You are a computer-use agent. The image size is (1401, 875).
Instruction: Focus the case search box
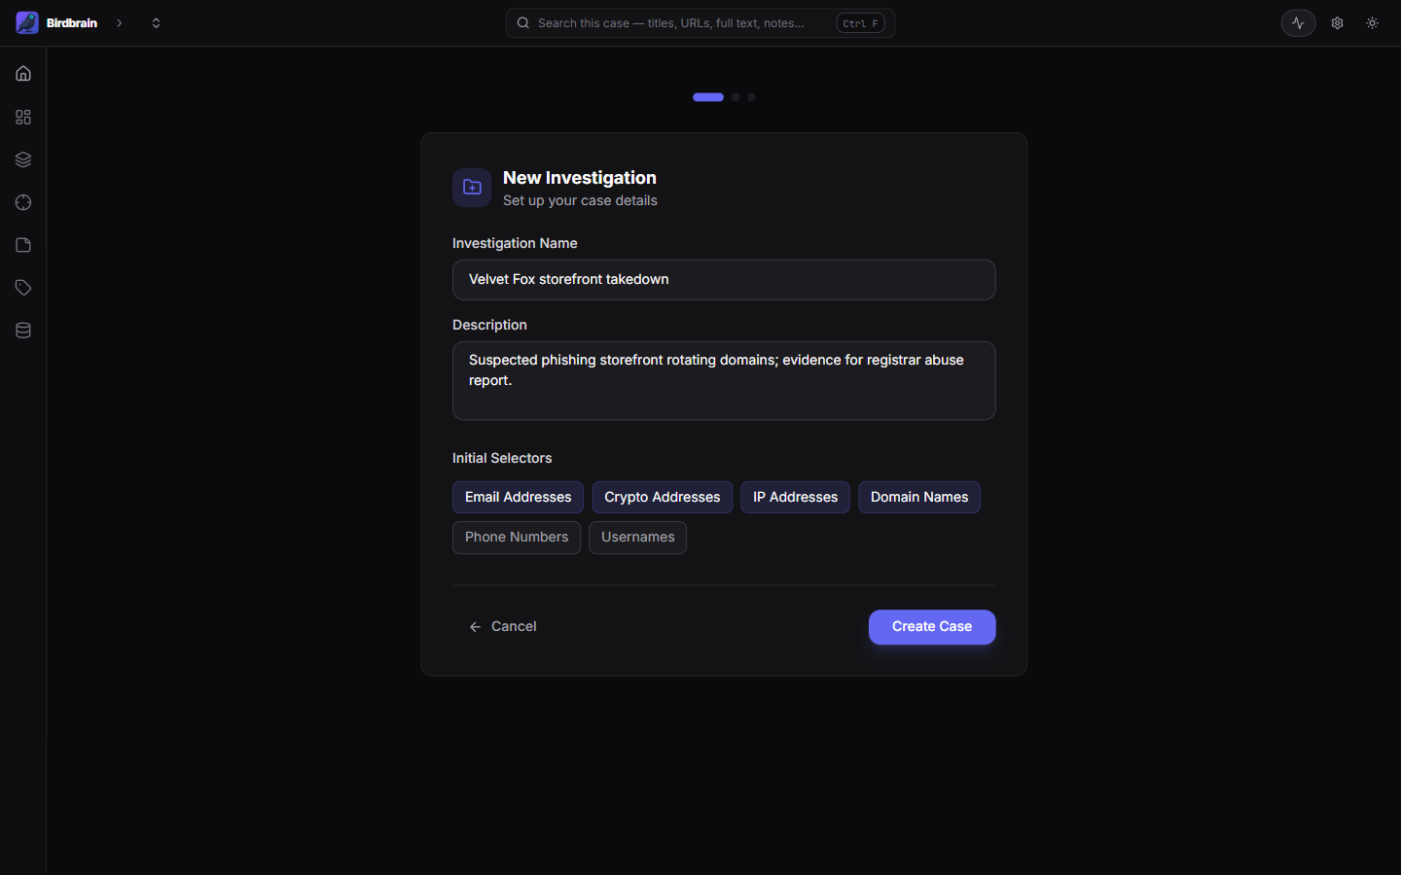[x=700, y=22]
